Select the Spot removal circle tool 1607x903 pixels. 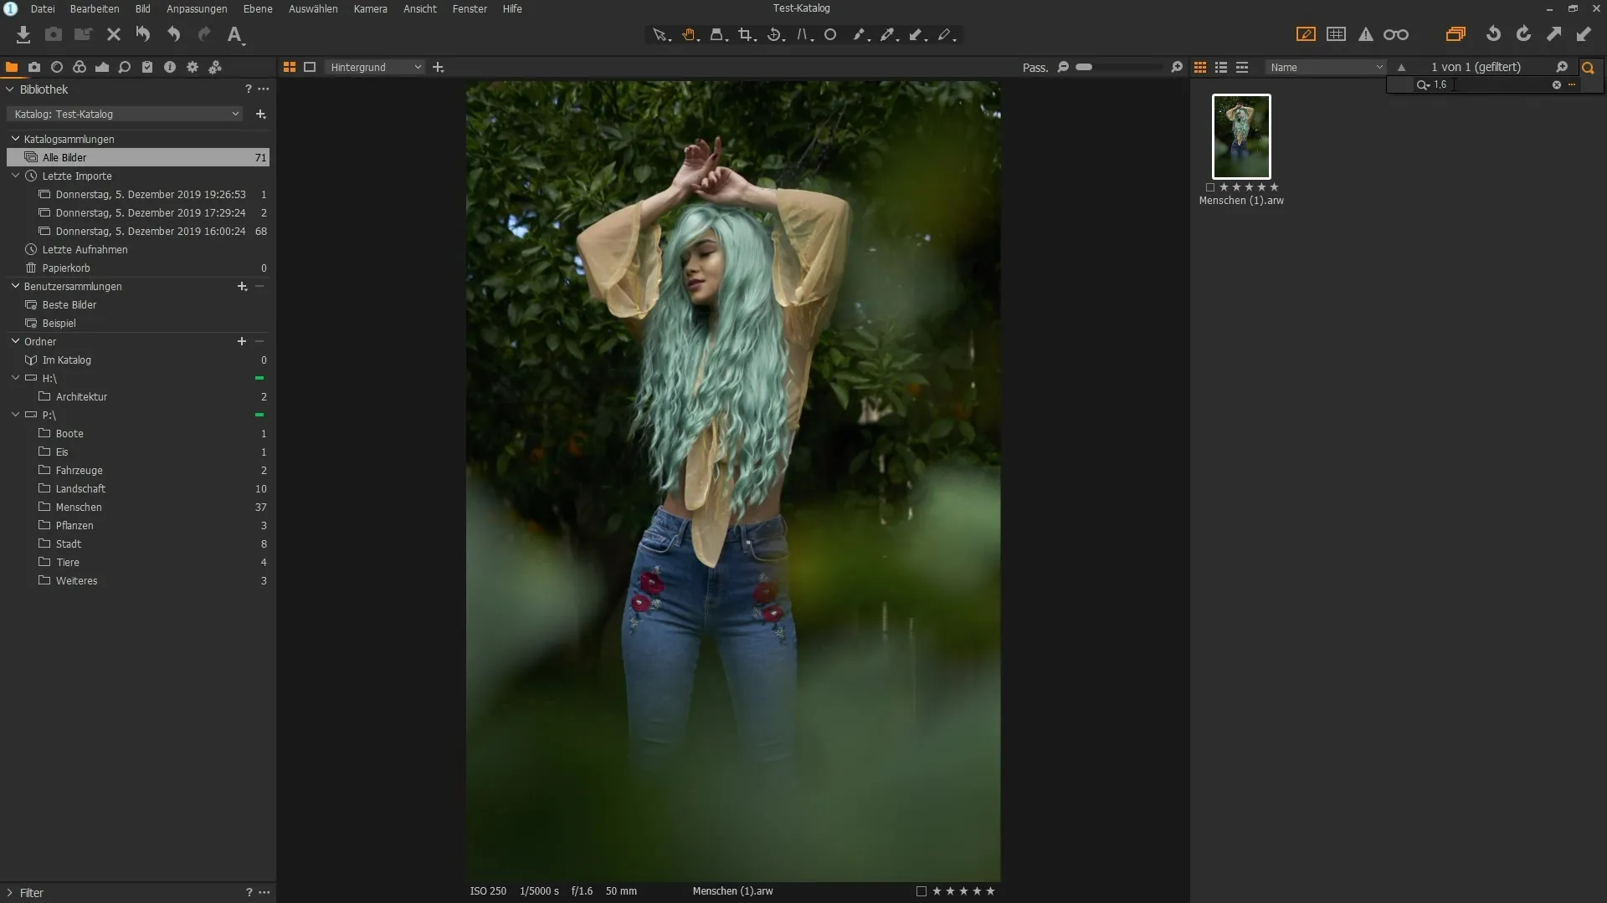pos(830,34)
